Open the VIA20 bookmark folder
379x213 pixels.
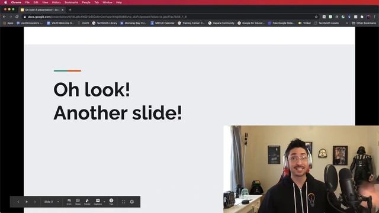[83, 23]
